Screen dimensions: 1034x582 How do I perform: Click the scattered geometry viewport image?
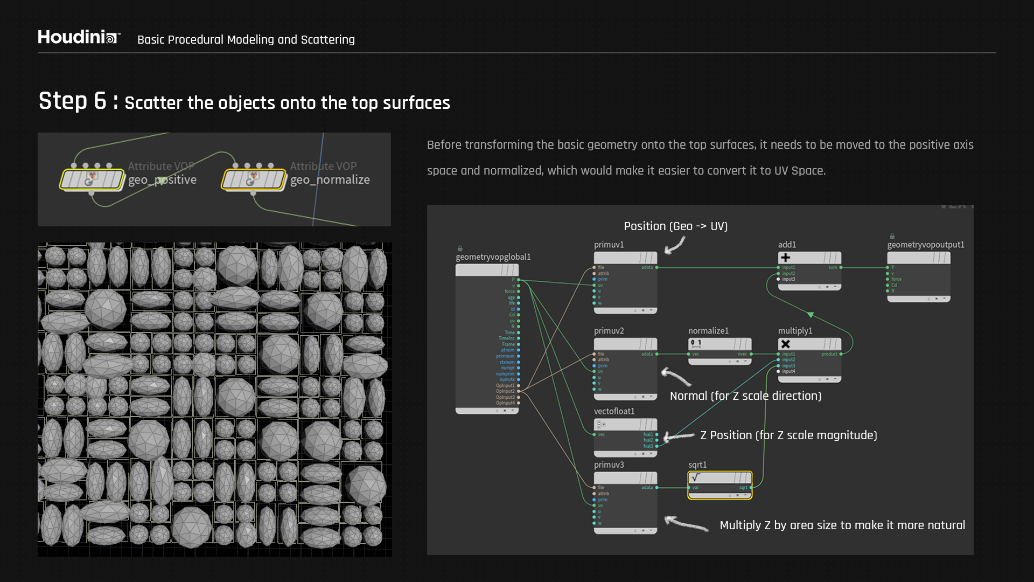pos(215,399)
